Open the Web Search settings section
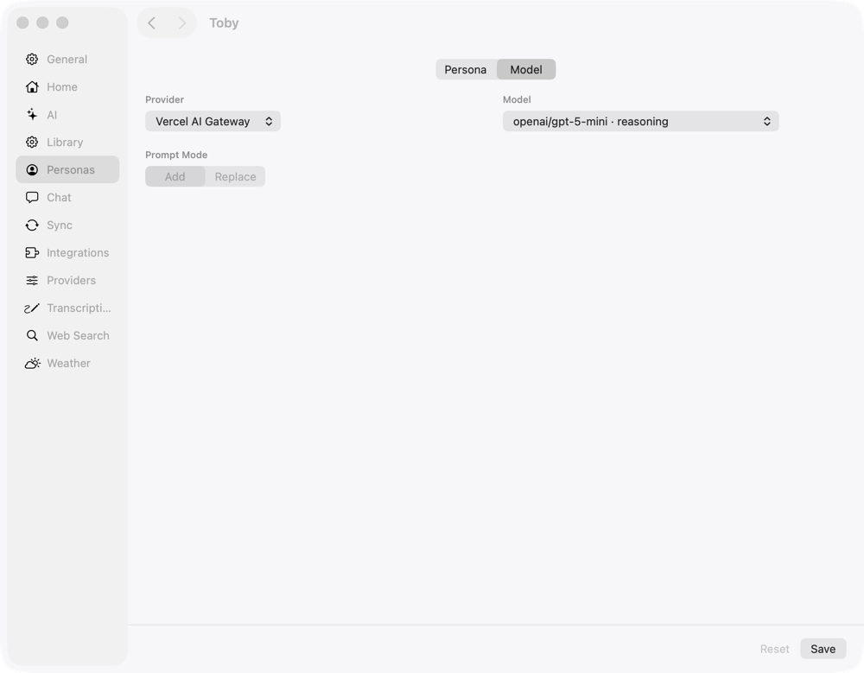The width and height of the screenshot is (864, 673). tap(67, 335)
